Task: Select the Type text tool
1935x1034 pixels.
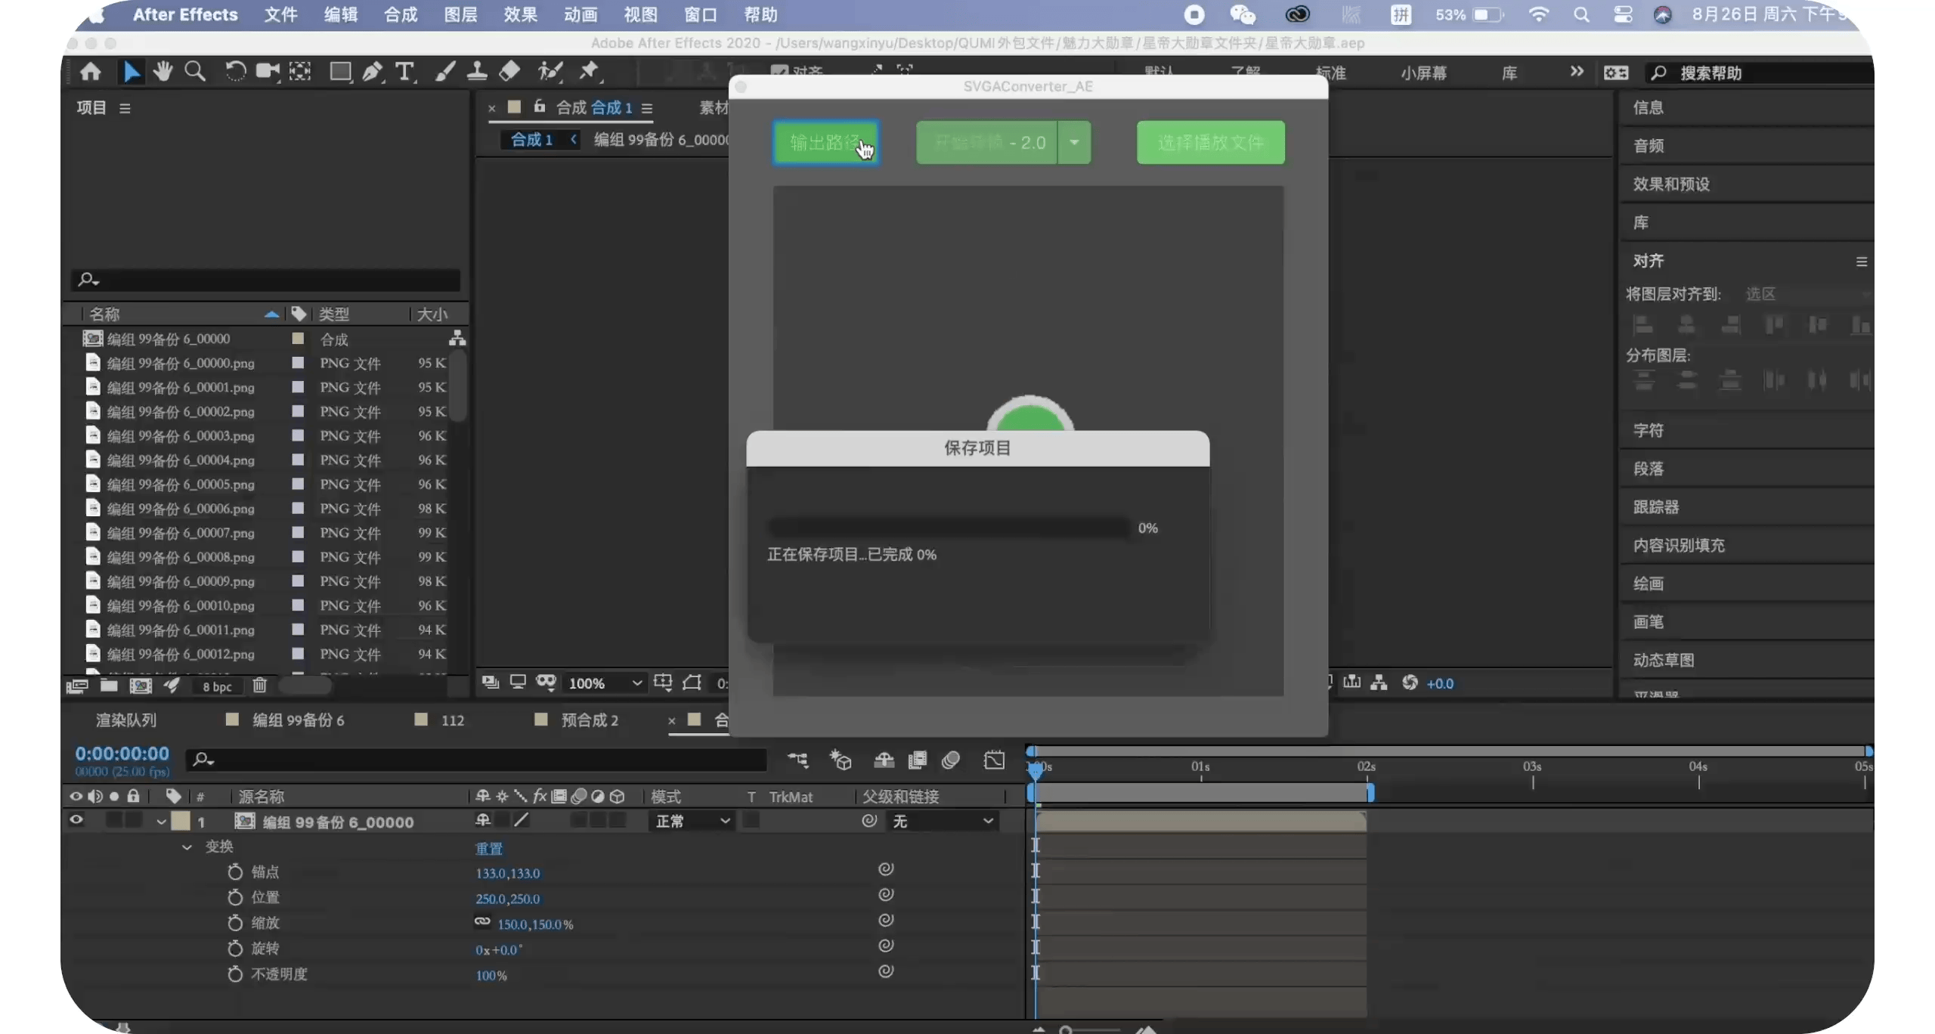Action: pos(404,72)
